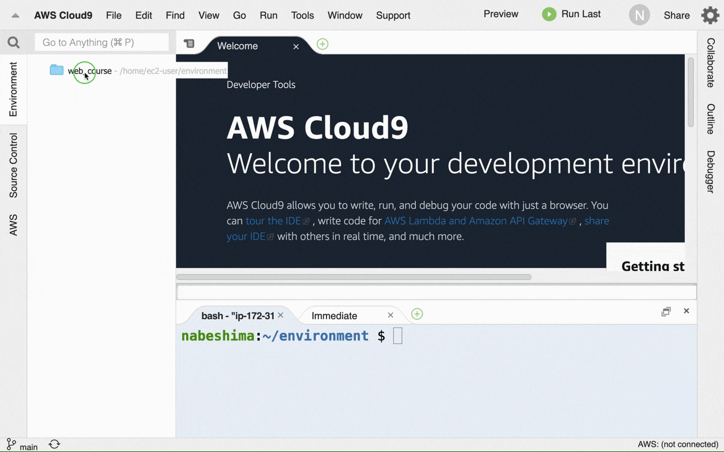Open the AWS side panel
Image resolution: width=724 pixels, height=452 pixels.
click(x=14, y=225)
